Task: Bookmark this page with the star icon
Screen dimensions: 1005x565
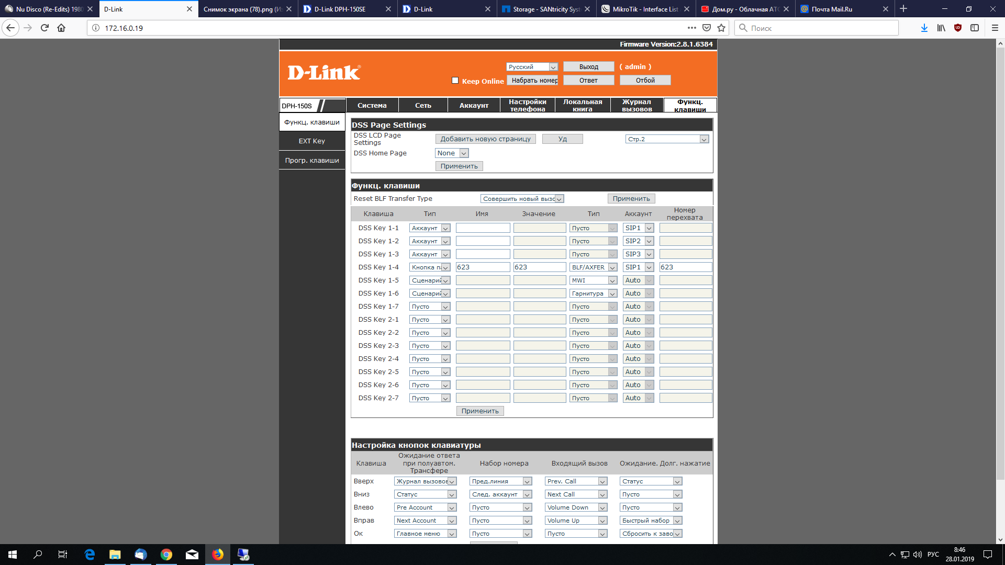Action: tap(721, 28)
